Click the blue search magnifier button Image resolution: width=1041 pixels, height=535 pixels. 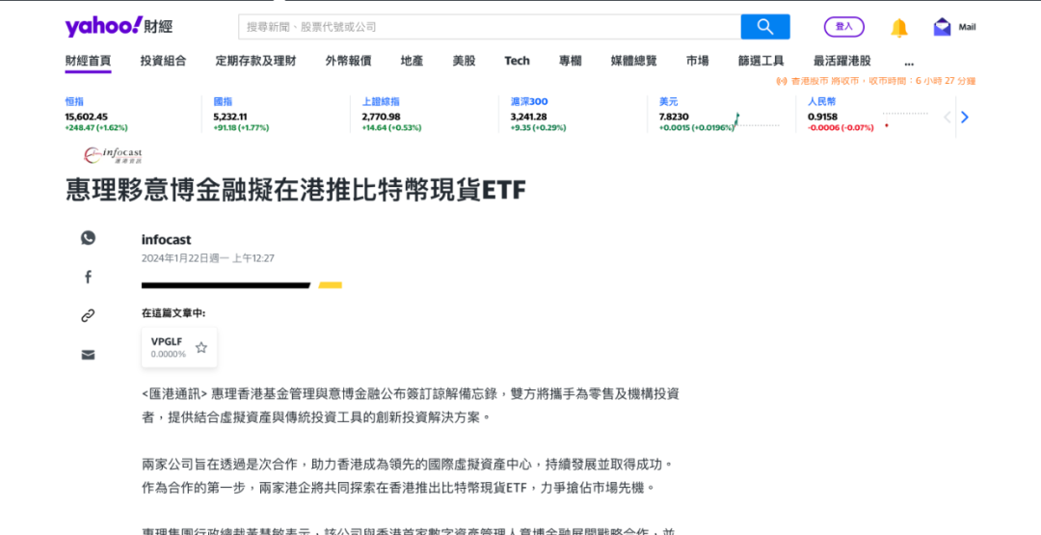[x=764, y=27]
